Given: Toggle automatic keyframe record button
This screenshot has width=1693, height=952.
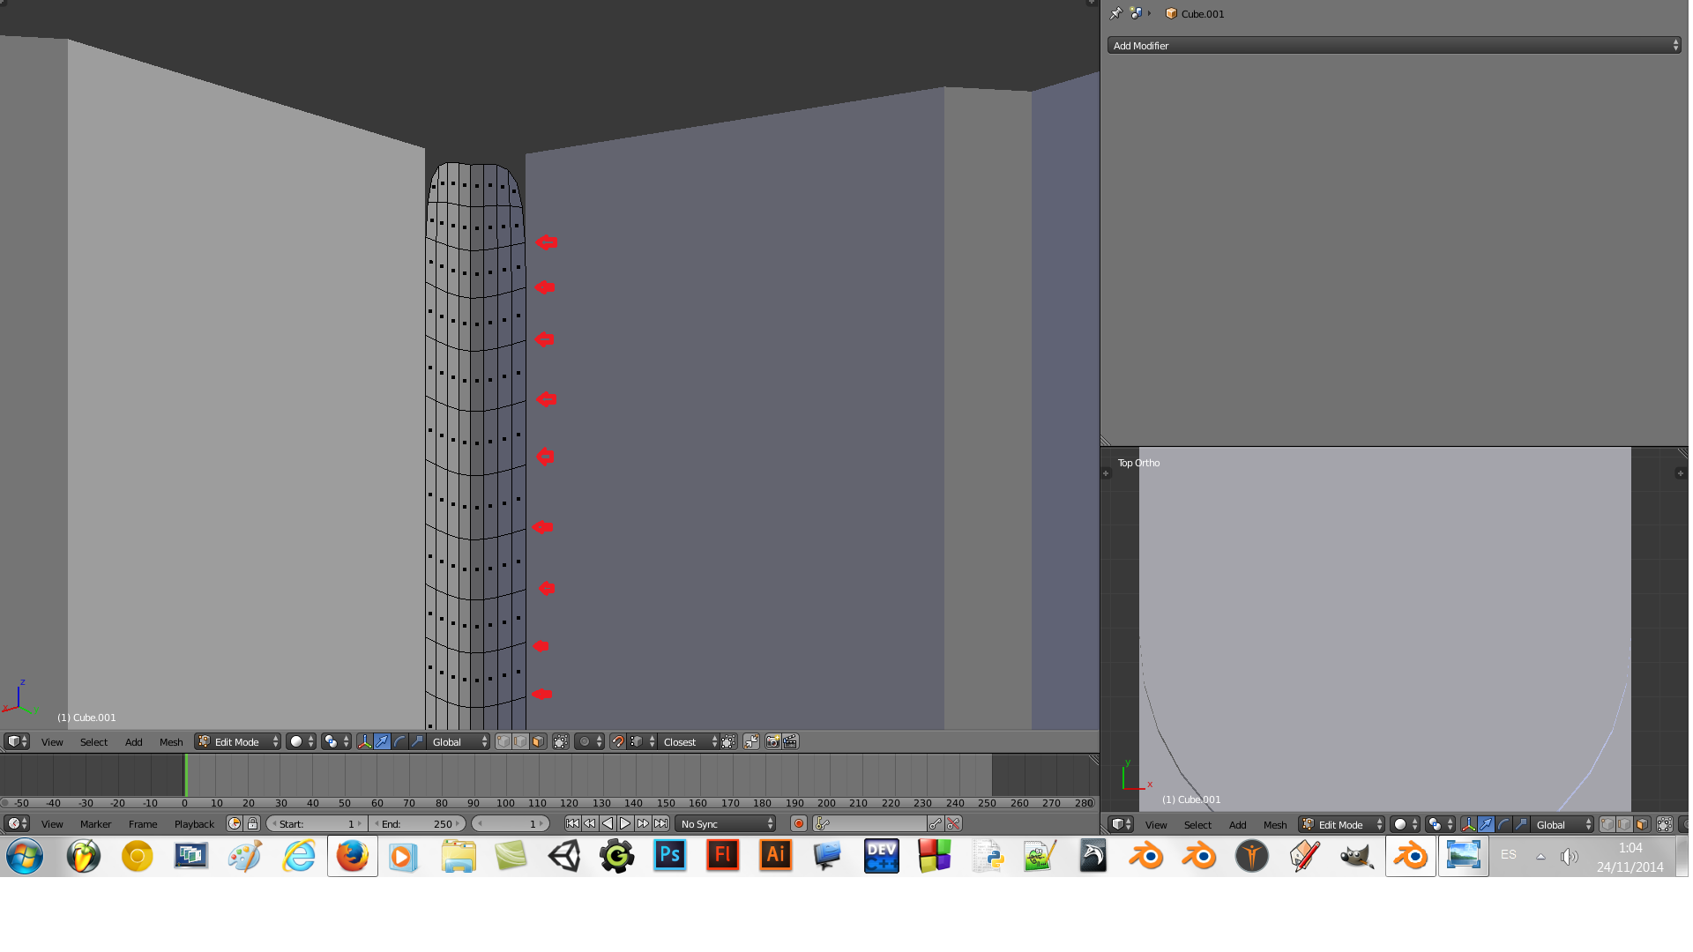Looking at the screenshot, I should click(x=798, y=823).
